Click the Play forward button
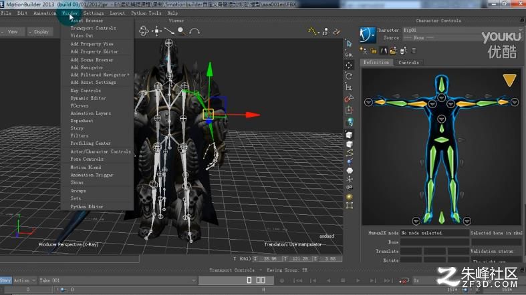 pyautogui.click(x=358, y=280)
